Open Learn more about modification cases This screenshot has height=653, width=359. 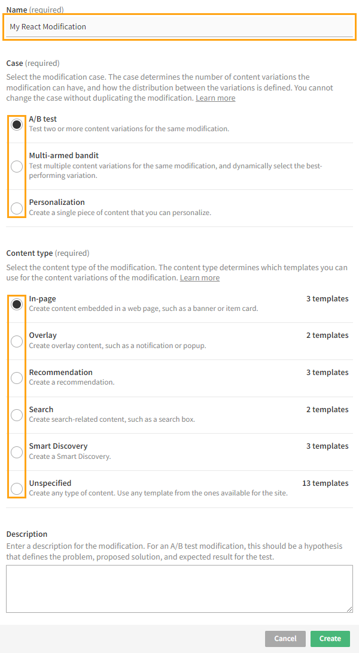(215, 98)
